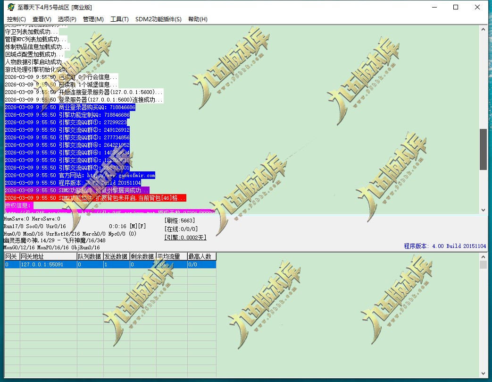Open the 工具(T) menu

click(x=119, y=19)
